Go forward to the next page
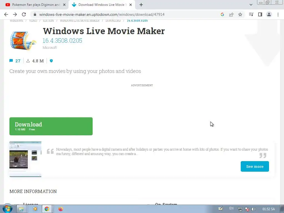This screenshot has width=284, height=213. click(x=15, y=14)
